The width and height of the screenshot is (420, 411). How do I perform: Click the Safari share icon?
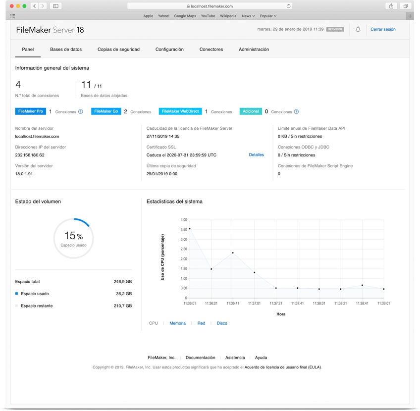pos(391,6)
